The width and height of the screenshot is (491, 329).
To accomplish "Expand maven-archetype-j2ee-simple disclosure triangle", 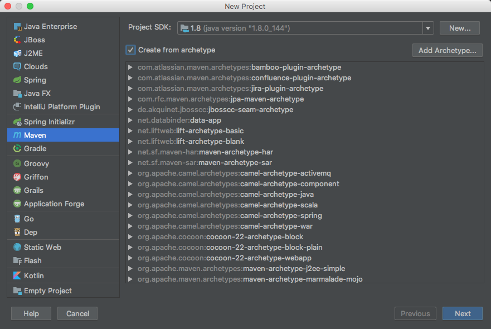I will pos(130,269).
